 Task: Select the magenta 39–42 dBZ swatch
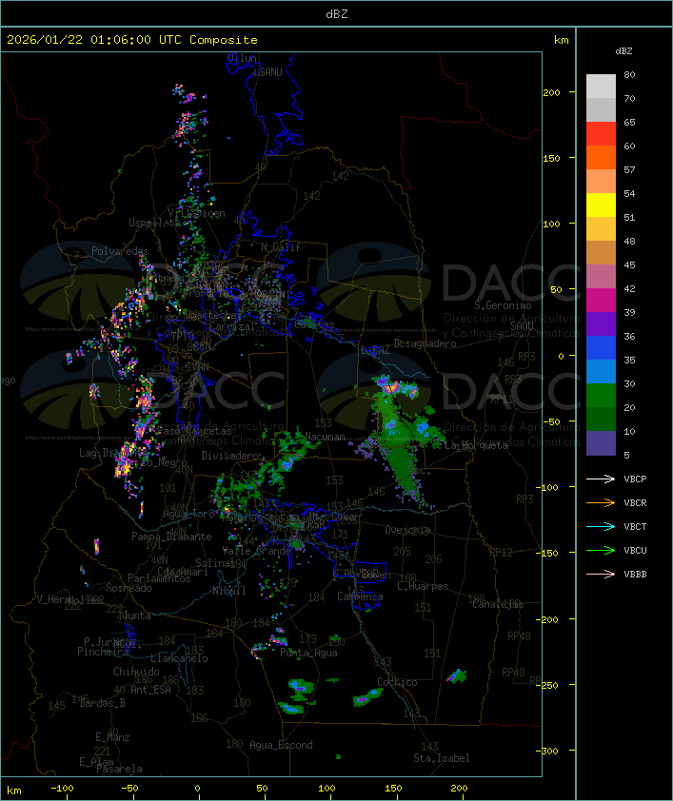click(601, 301)
